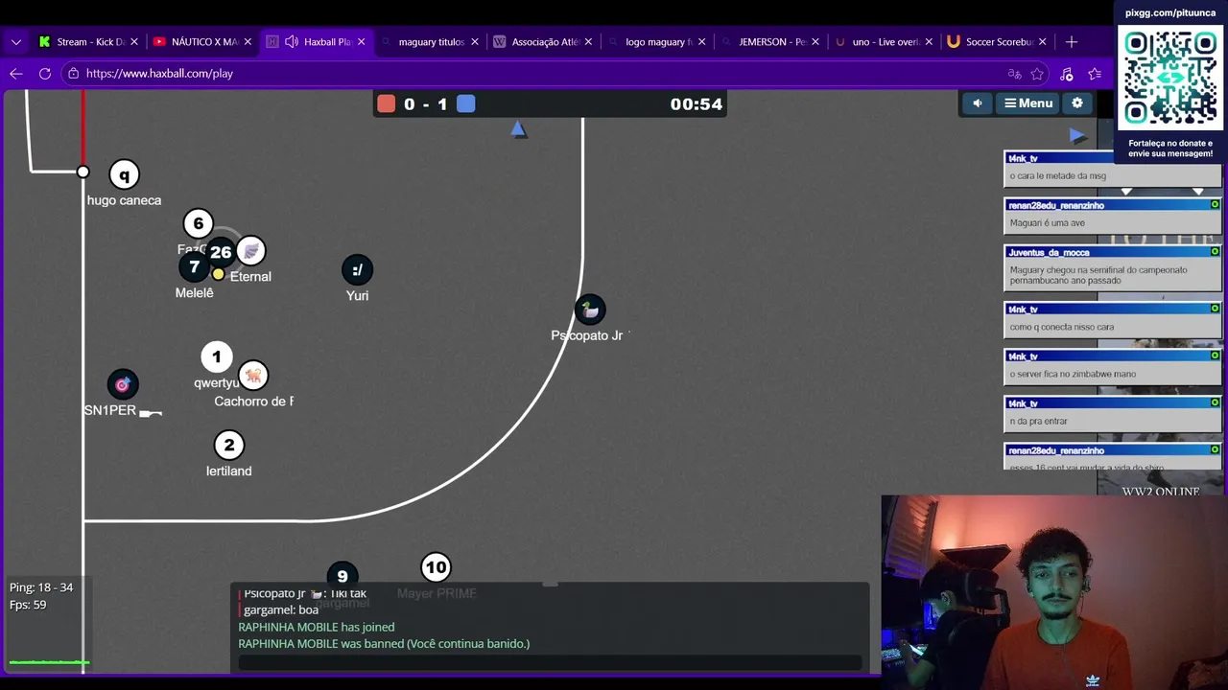The width and height of the screenshot is (1228, 690).
Task: Close the Soccer Scoreboard tab
Action: (x=1043, y=42)
